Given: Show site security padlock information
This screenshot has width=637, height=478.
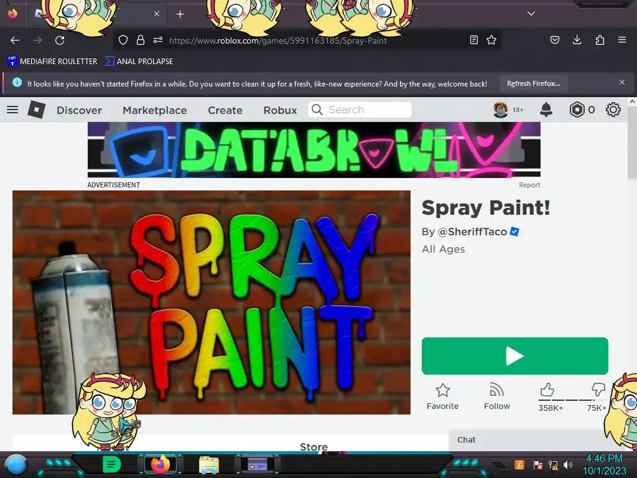Looking at the screenshot, I should 141,40.
